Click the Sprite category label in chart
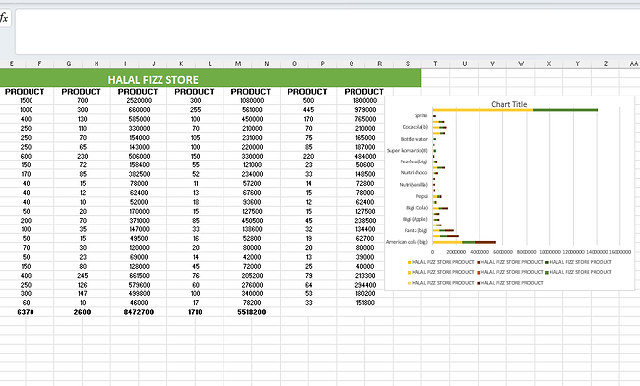The height and width of the screenshot is (386, 640). pyautogui.click(x=420, y=115)
